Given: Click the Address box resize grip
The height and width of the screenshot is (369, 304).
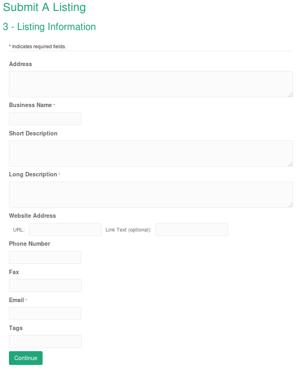Looking at the screenshot, I should 291,95.
